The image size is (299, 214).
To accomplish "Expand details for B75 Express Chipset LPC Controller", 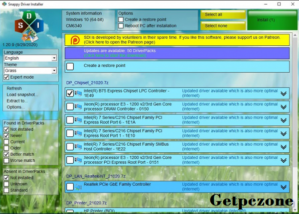I will (284, 94).
